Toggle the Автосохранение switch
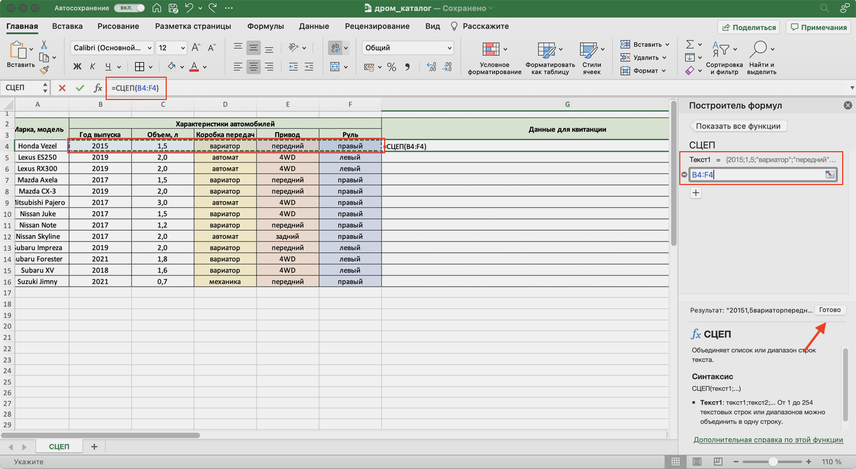Screen dimensions: 856x469 click(x=129, y=8)
